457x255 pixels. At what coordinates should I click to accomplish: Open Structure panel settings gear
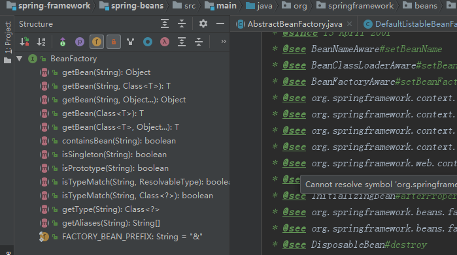[x=203, y=23]
